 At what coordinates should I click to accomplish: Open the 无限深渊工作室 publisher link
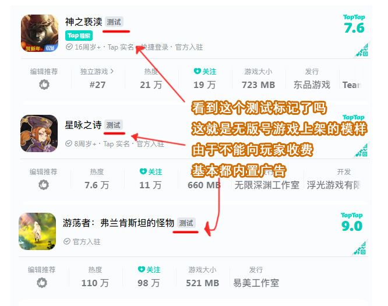tap(267, 185)
